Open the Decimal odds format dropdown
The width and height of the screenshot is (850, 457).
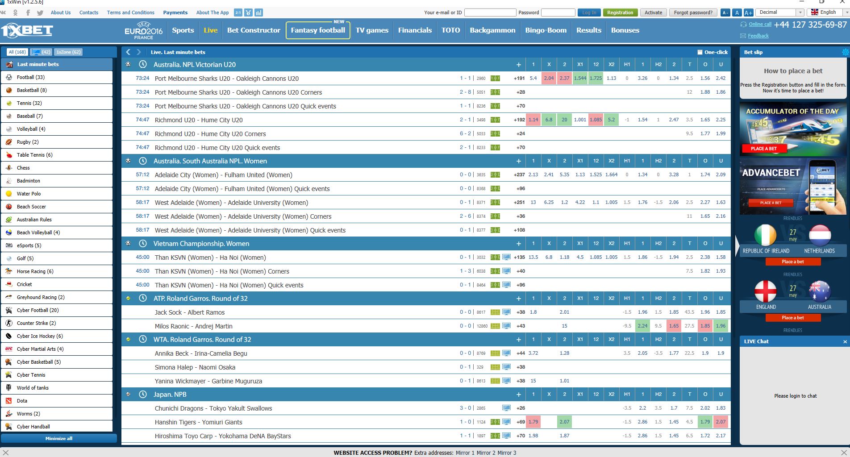pos(780,12)
